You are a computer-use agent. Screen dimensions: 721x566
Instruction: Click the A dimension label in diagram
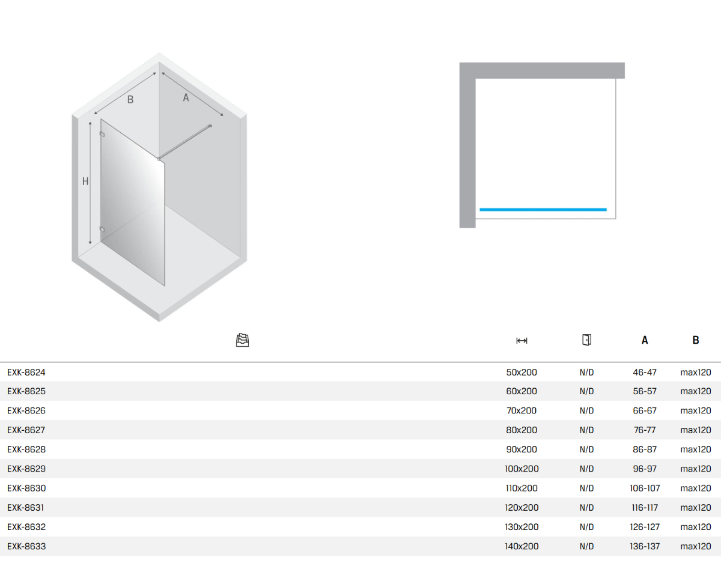(x=186, y=97)
